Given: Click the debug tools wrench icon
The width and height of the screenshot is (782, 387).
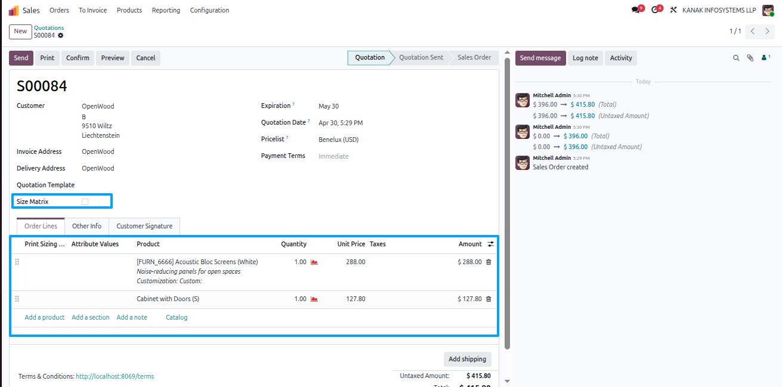Looking at the screenshot, I should tap(673, 10).
